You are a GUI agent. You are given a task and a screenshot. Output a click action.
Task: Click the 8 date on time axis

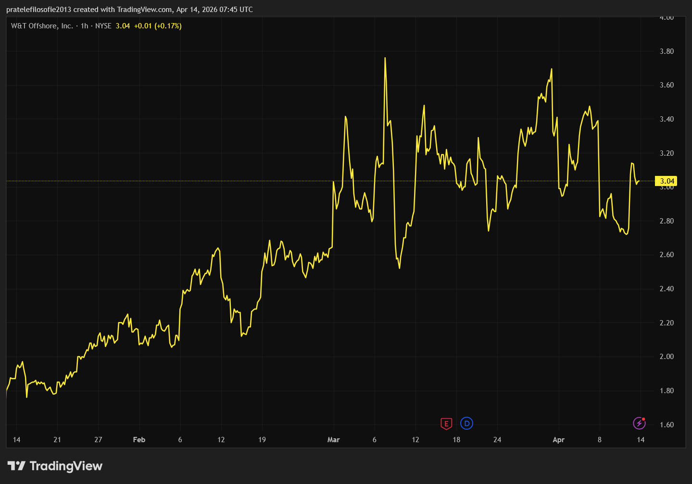coord(600,440)
